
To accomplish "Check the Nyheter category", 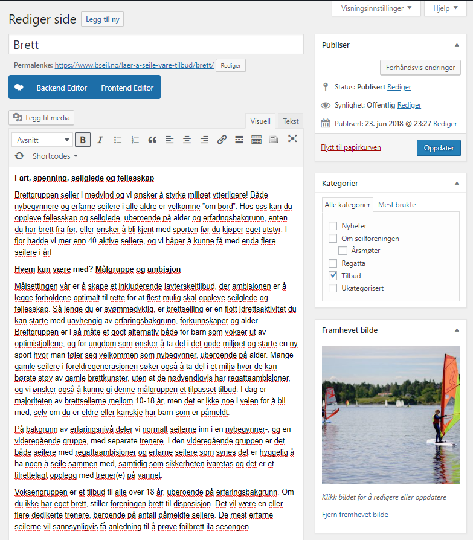I will coord(333,226).
